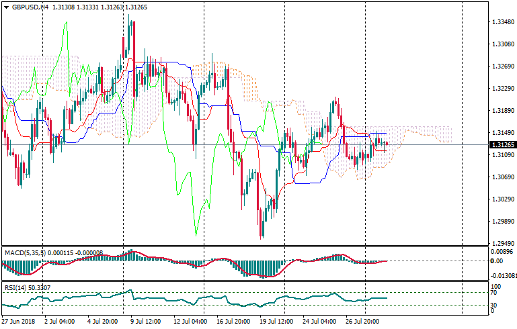Click the 24 Jul 04:00 time label
Image resolution: width=517 pixels, height=329 pixels.
(x=320, y=322)
